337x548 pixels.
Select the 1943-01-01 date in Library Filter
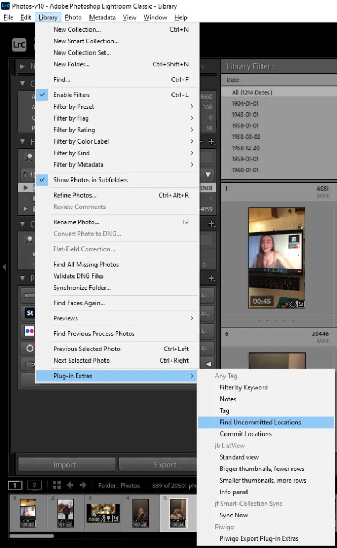click(x=245, y=115)
